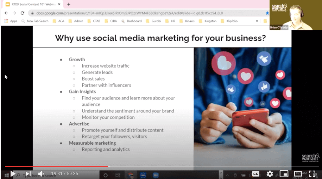Viewport: 322px width, 179px height.
Task: Show hidden bookmarks with the chevron
Action: coord(257,21)
